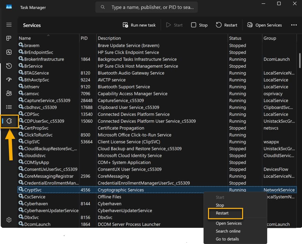Select Go to details in context menu
Image resolution: width=302 pixels, height=244 pixels.
(227, 239)
